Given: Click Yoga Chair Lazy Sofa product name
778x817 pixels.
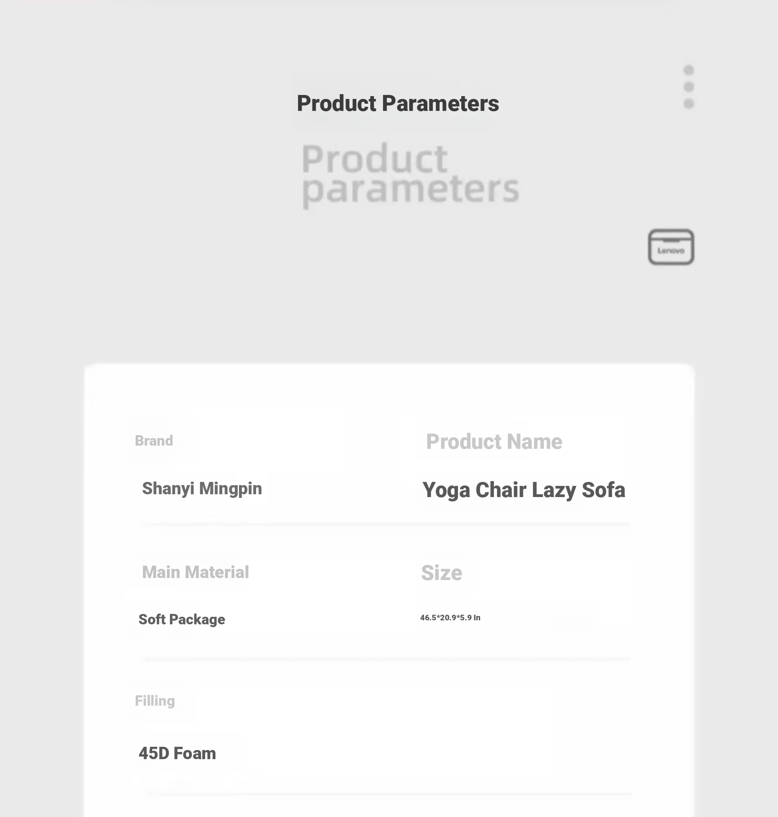Looking at the screenshot, I should coord(523,490).
